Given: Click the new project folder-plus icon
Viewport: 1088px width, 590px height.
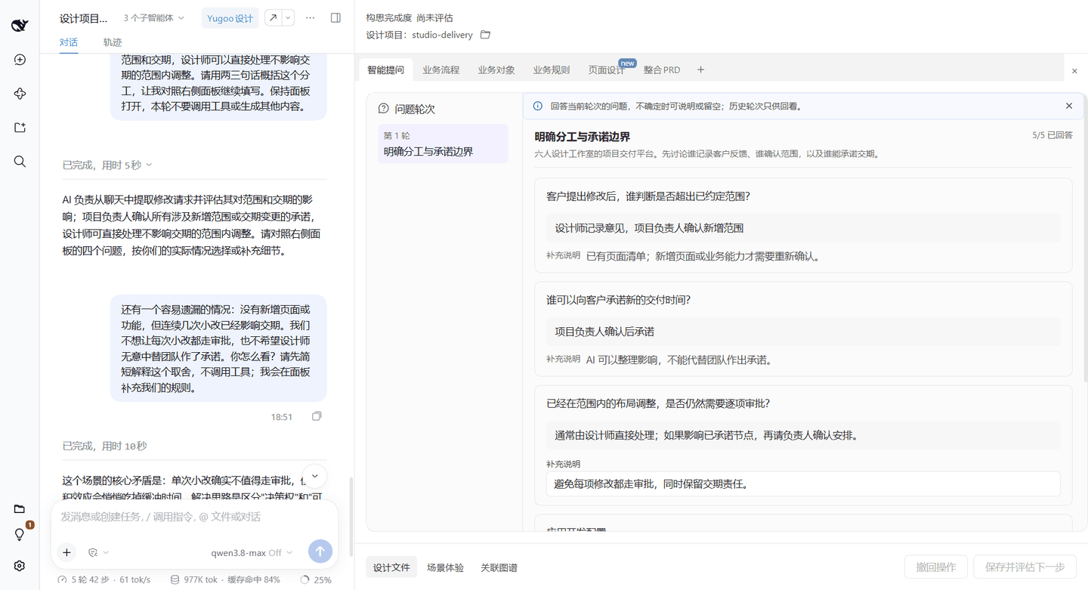Looking at the screenshot, I should [x=20, y=128].
